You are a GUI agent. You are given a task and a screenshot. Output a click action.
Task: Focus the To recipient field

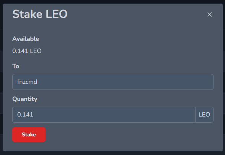(x=113, y=82)
